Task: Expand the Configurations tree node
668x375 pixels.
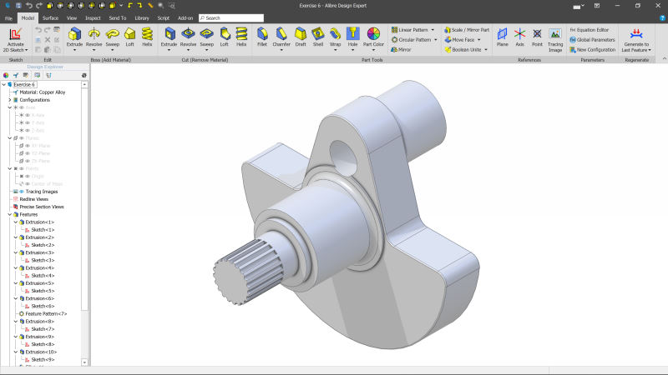Action: 9,100
